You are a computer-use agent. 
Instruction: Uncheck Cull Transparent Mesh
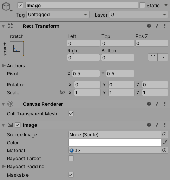(x=71, y=113)
